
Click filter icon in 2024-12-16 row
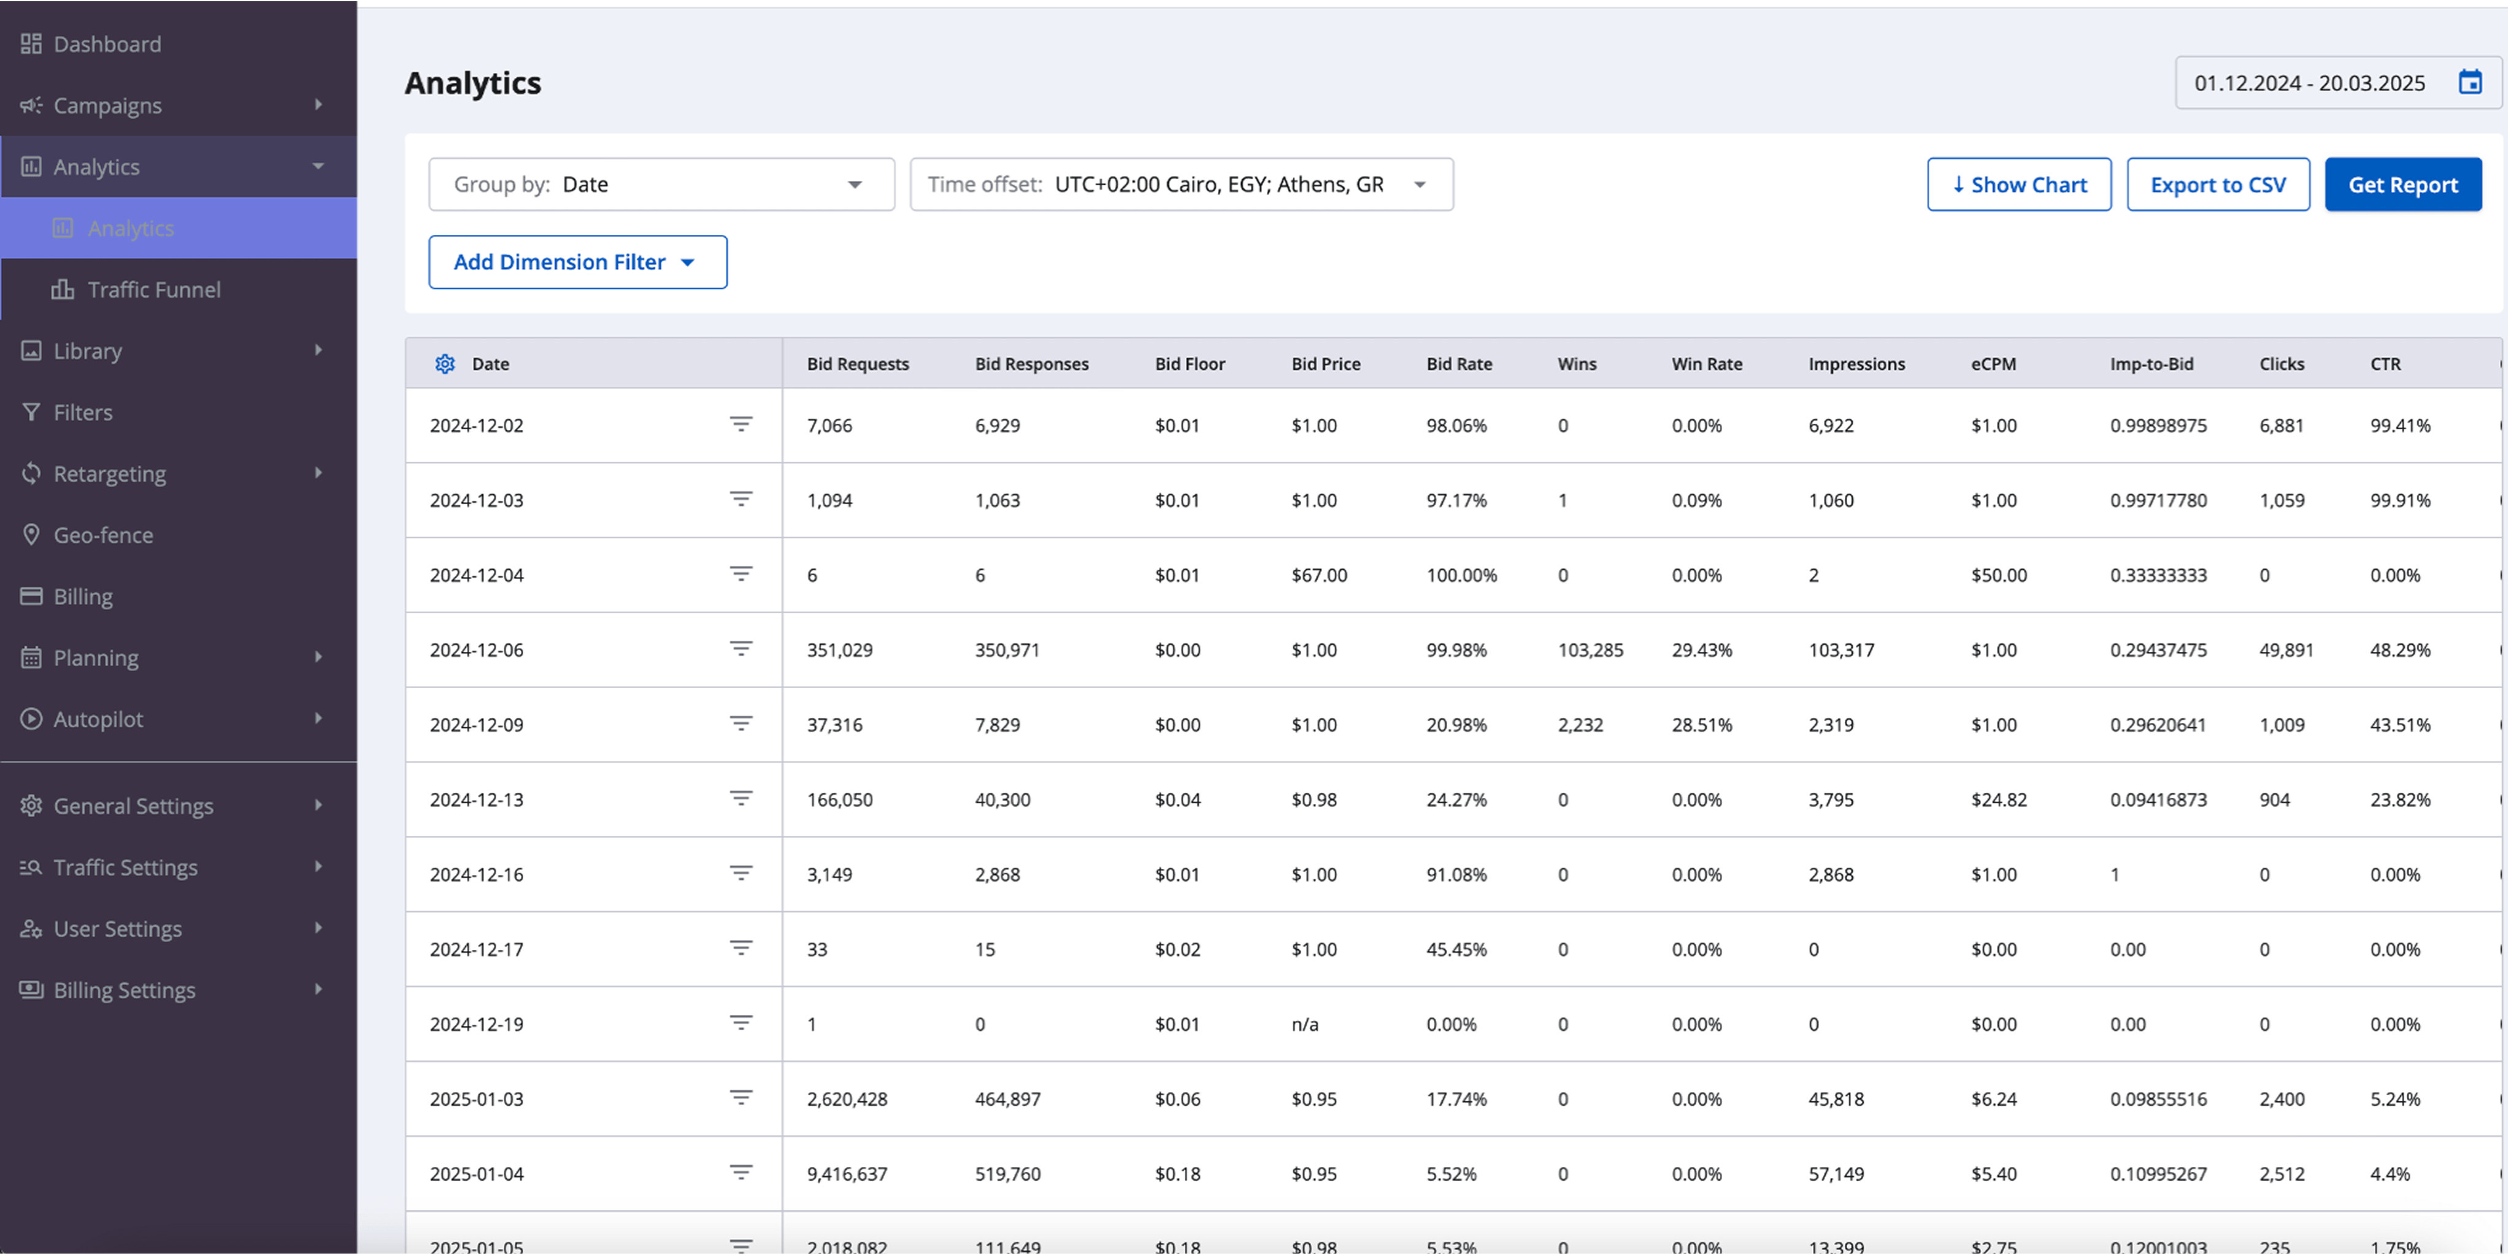741,874
